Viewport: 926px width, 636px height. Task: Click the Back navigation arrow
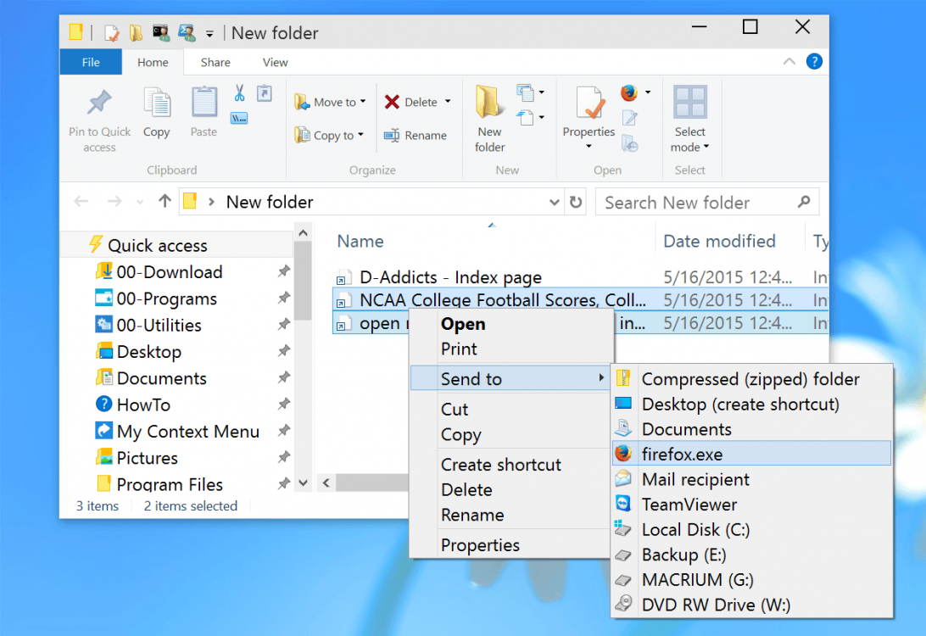(81, 201)
